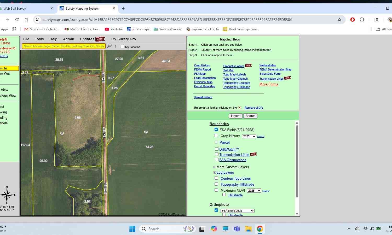This screenshot has height=235, width=392.
Task: Click the Taskbar Search box
Action: pyautogui.click(x=168, y=229)
